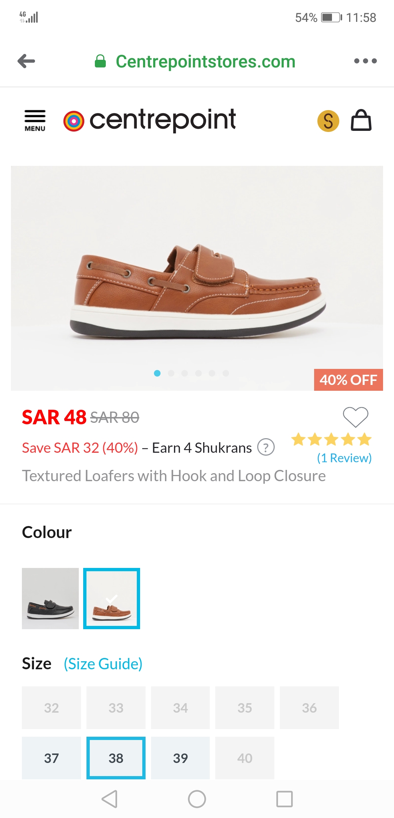
Task: Select the brown colour swatch
Action: click(x=112, y=599)
